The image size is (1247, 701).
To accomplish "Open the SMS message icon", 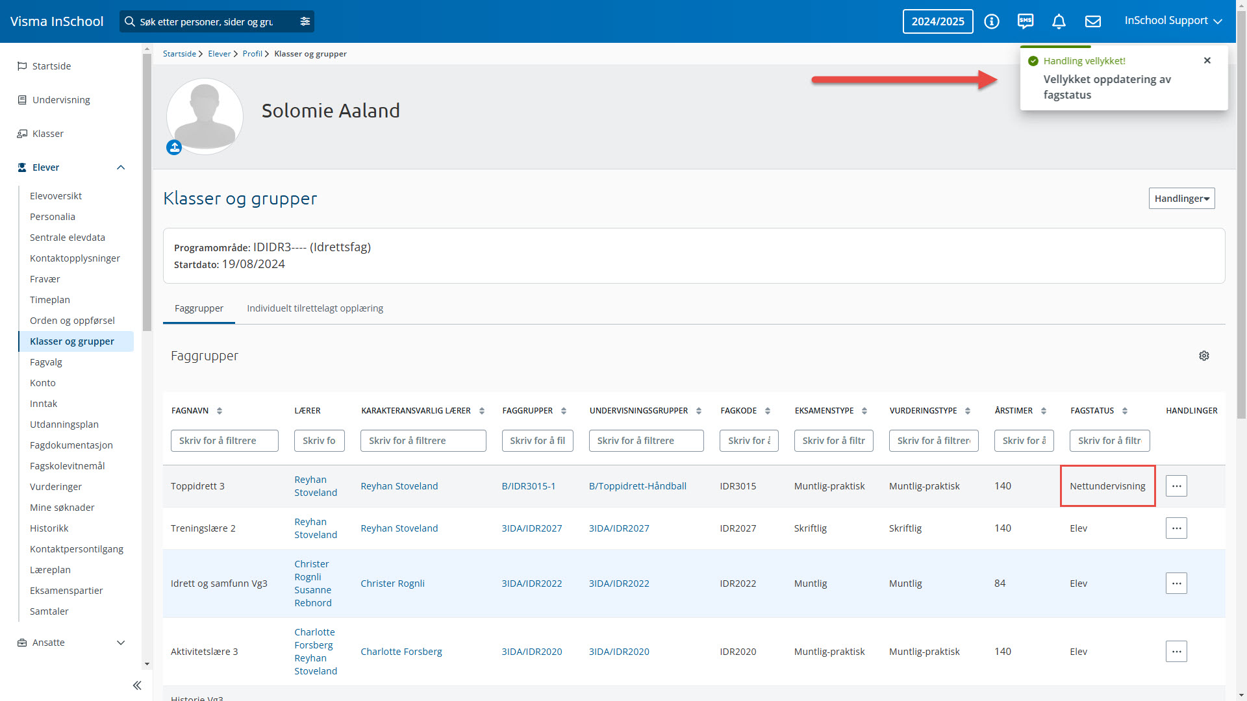I will click(x=1025, y=21).
